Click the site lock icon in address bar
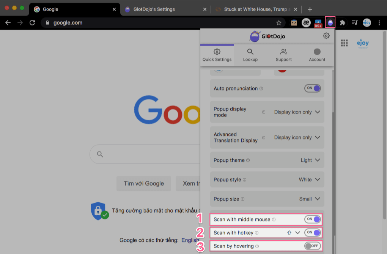Viewport: 387px width, 254px height. point(47,23)
